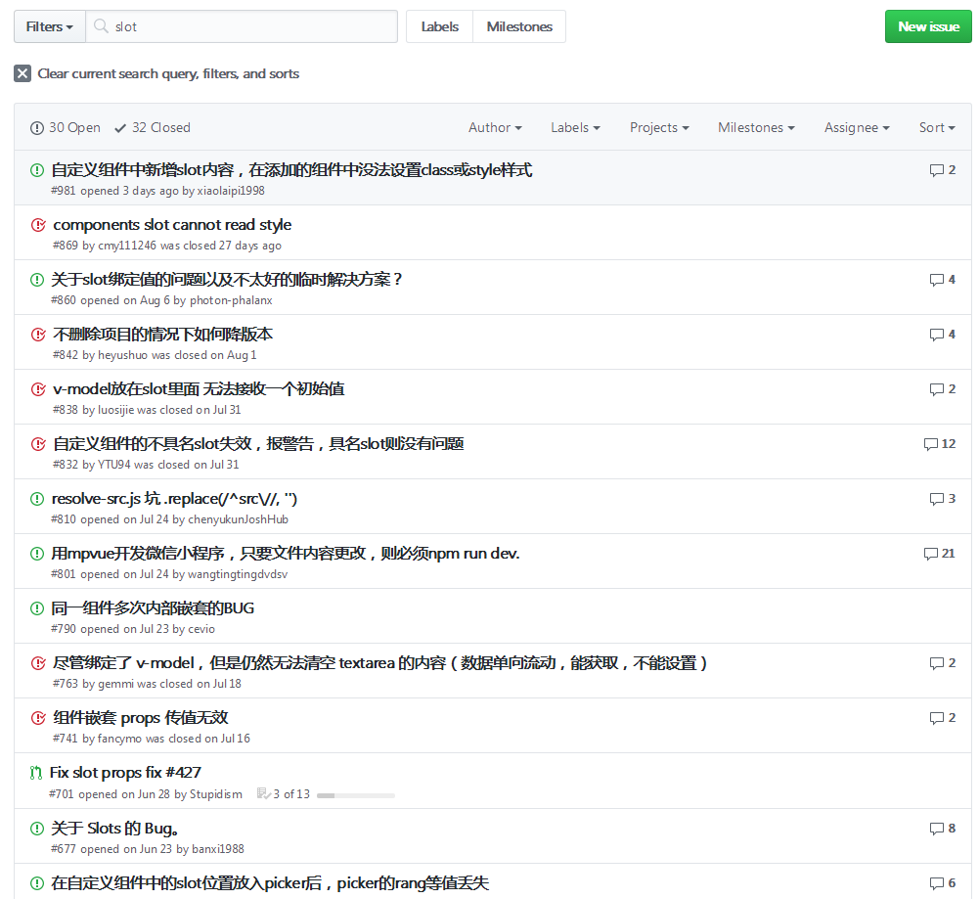Open the 2 comments of issue #763
This screenshot has width=979, height=899.
tap(942, 663)
